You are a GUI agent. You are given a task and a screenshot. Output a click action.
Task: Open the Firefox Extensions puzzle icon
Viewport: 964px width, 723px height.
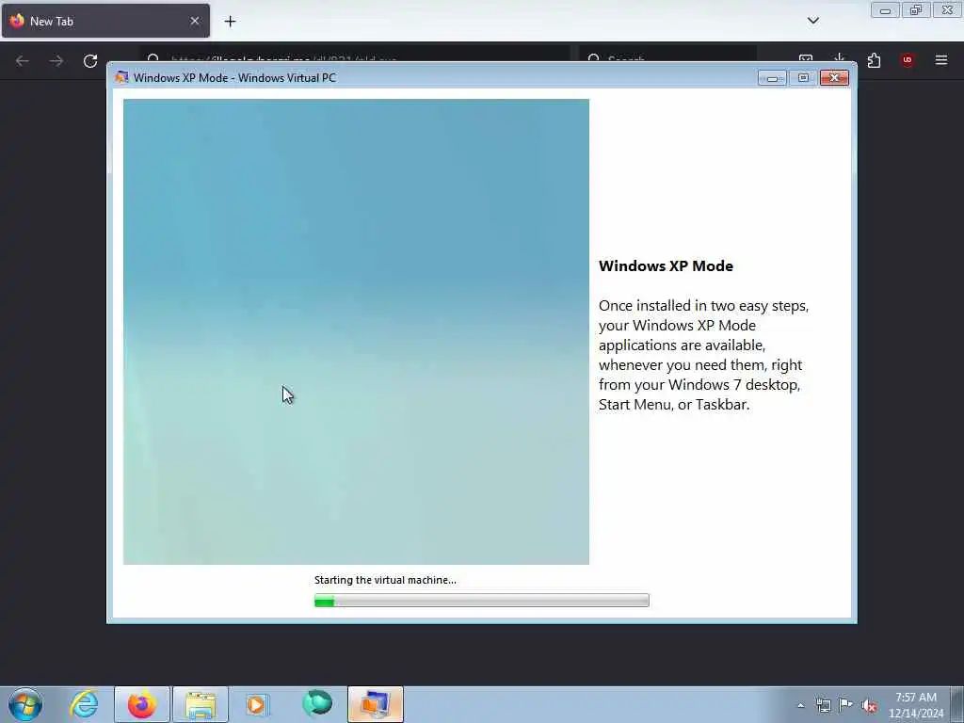pyautogui.click(x=874, y=60)
